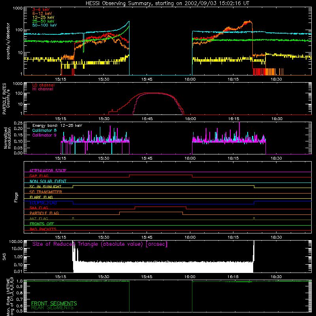Select the "BAD PACKETS" flag label

pos(43,229)
